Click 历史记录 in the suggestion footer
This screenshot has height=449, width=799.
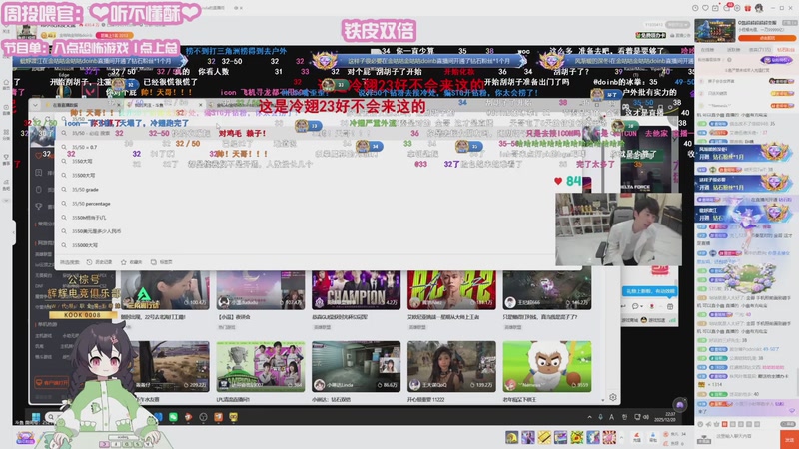(x=99, y=262)
